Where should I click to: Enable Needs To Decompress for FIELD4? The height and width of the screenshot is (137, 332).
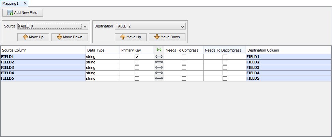(225, 73)
